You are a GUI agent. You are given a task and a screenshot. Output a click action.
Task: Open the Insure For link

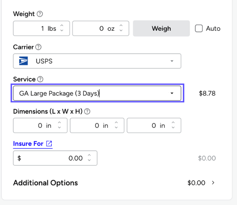click(28, 144)
